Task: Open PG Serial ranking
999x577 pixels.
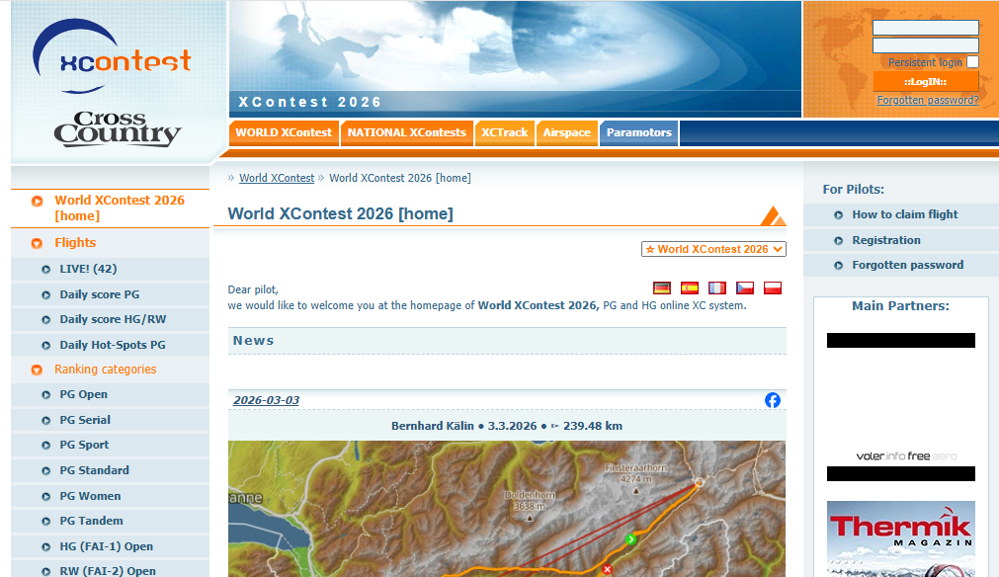Action: coord(111,420)
